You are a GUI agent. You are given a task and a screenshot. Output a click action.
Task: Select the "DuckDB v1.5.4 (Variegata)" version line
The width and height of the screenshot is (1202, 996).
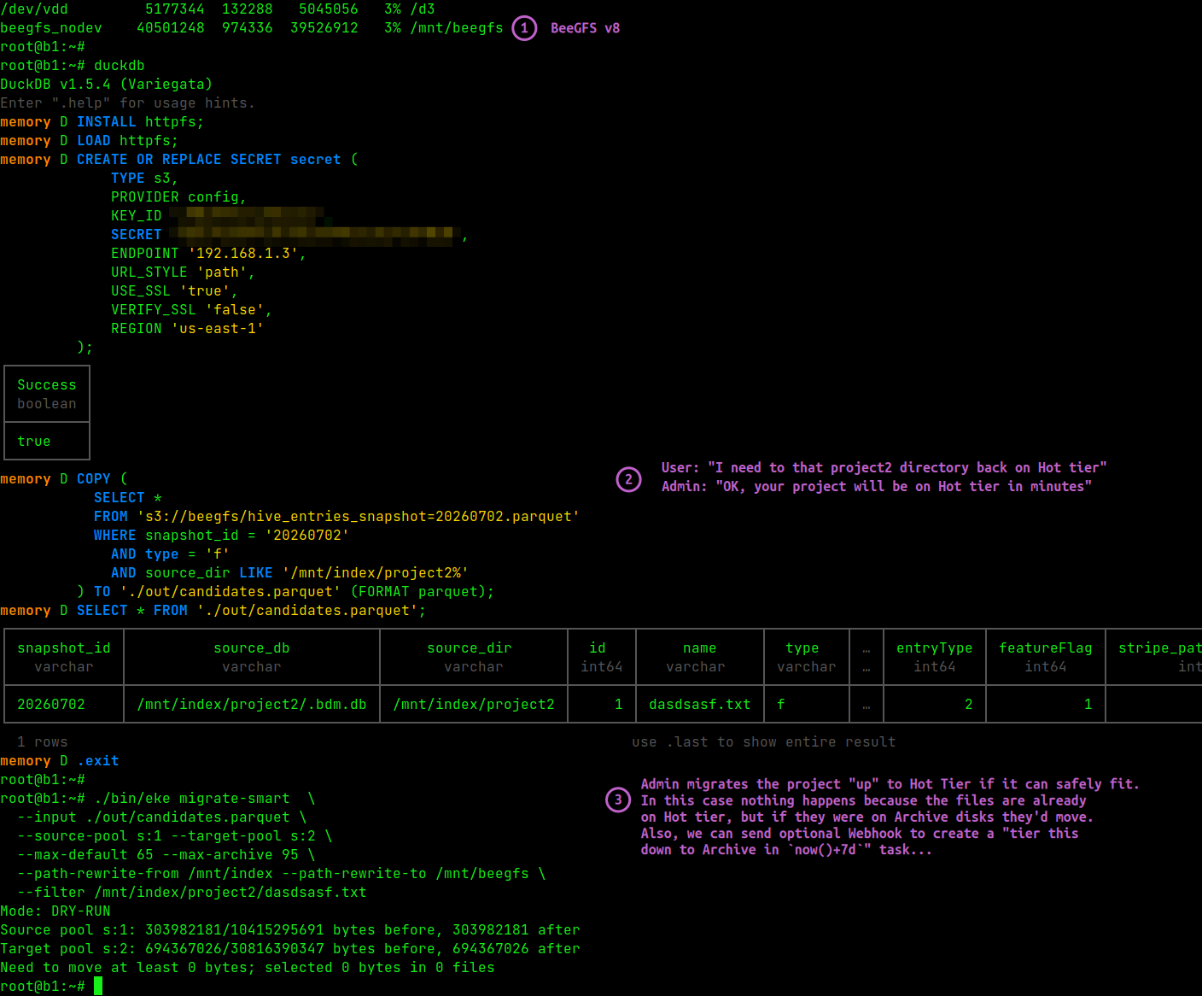pos(107,85)
